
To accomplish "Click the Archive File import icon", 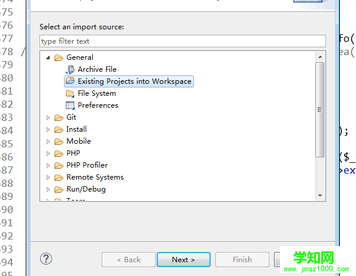I will pyautogui.click(x=70, y=69).
